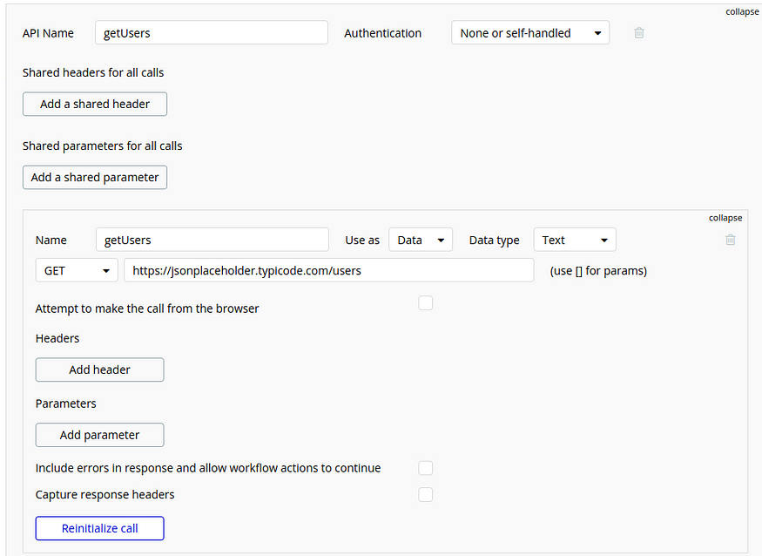Enable Attempt to make the call from browser
Viewport: 762px width, 556px height.
[425, 303]
